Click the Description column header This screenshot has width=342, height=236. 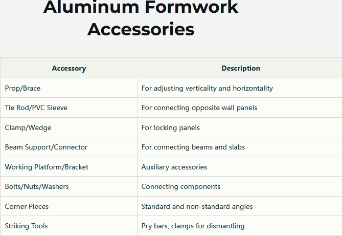[241, 68]
